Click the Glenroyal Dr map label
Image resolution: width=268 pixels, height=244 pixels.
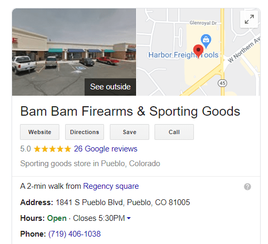point(203,23)
